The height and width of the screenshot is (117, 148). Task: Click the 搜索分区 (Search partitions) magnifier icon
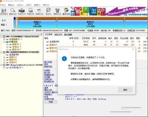(13, 11)
